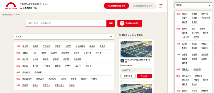Click 足立区 in the wide desktop list
This screenshot has height=93, width=214.
[25, 47]
